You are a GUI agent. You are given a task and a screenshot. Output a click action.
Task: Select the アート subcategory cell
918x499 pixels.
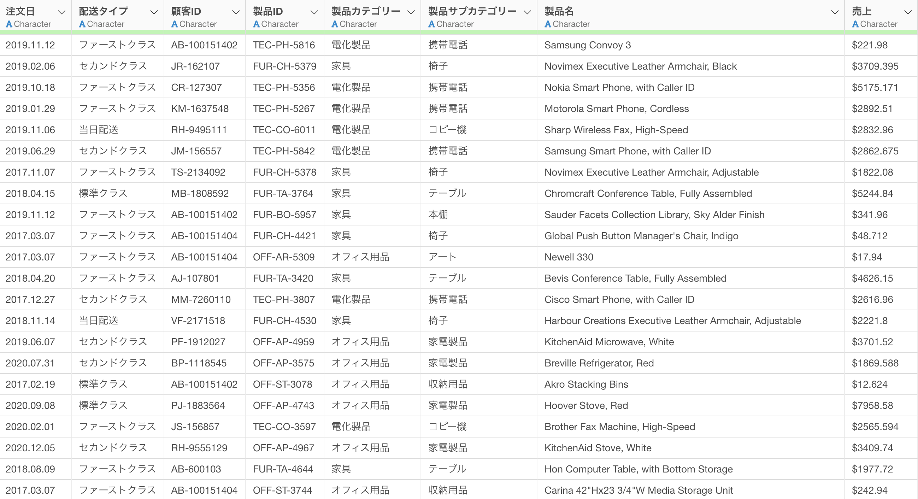[479, 257]
